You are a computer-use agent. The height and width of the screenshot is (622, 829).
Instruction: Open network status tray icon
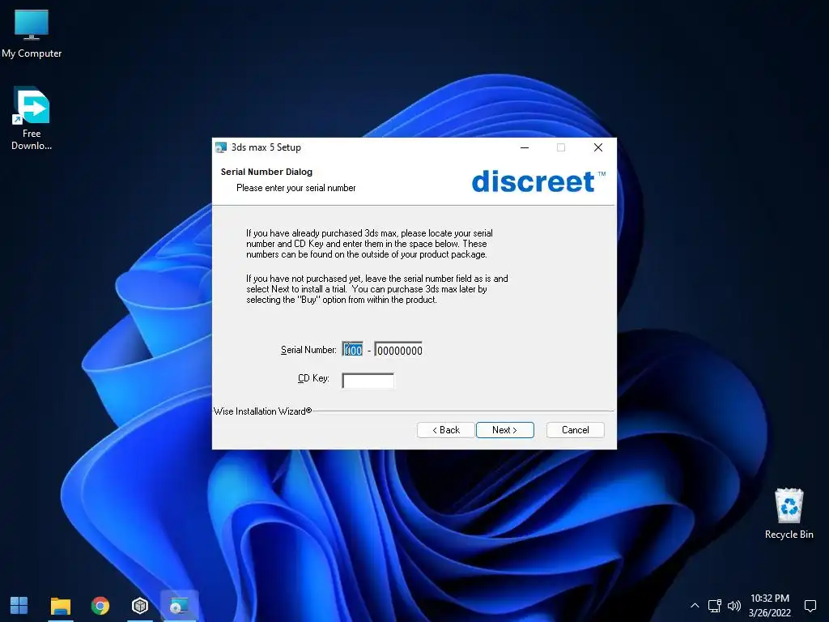(x=714, y=606)
